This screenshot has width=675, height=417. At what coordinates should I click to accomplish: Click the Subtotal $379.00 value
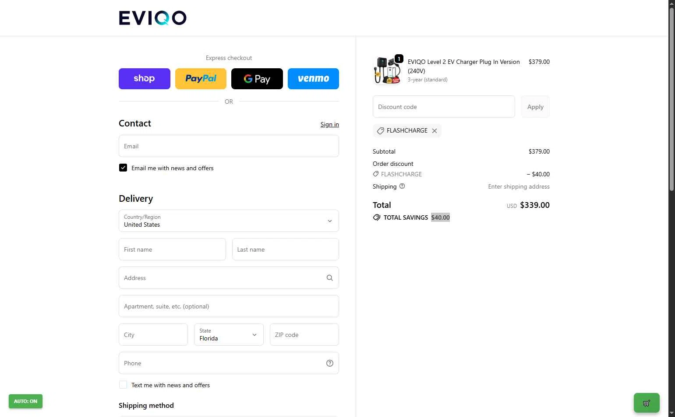pyautogui.click(x=539, y=151)
